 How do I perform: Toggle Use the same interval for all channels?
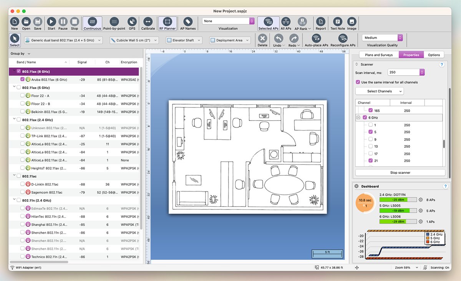pos(358,82)
